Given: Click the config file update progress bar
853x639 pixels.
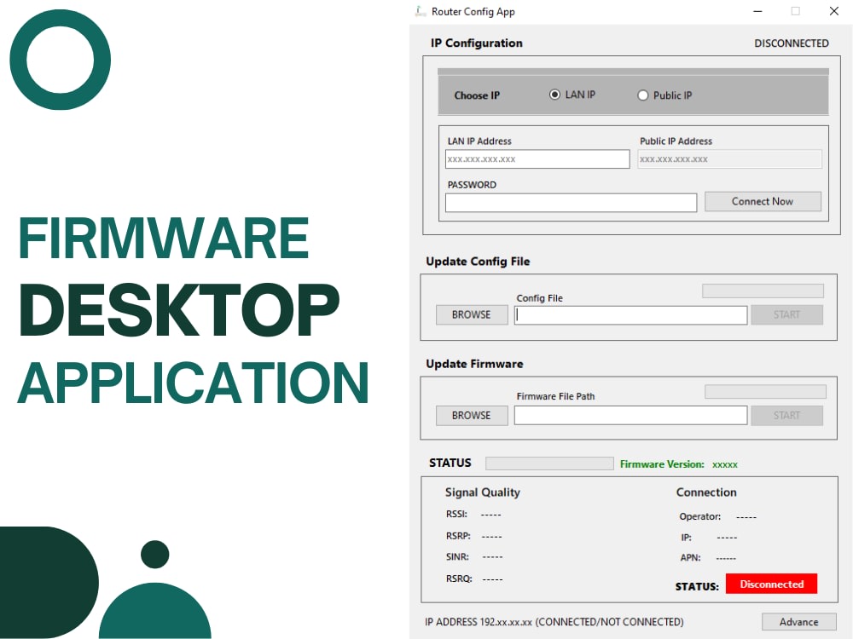Looking at the screenshot, I should [763, 291].
